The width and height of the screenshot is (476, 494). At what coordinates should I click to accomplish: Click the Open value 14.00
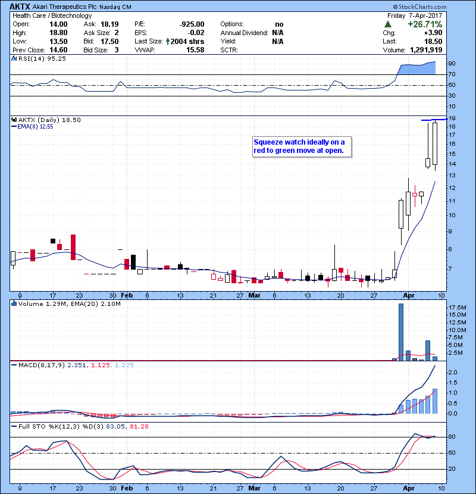58,24
